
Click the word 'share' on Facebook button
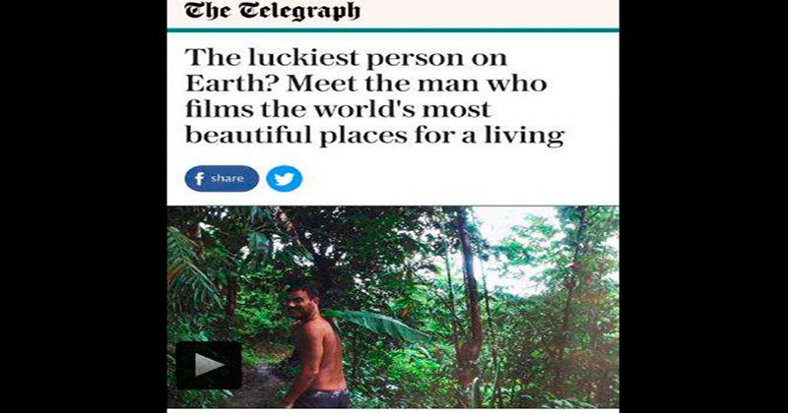tap(228, 178)
